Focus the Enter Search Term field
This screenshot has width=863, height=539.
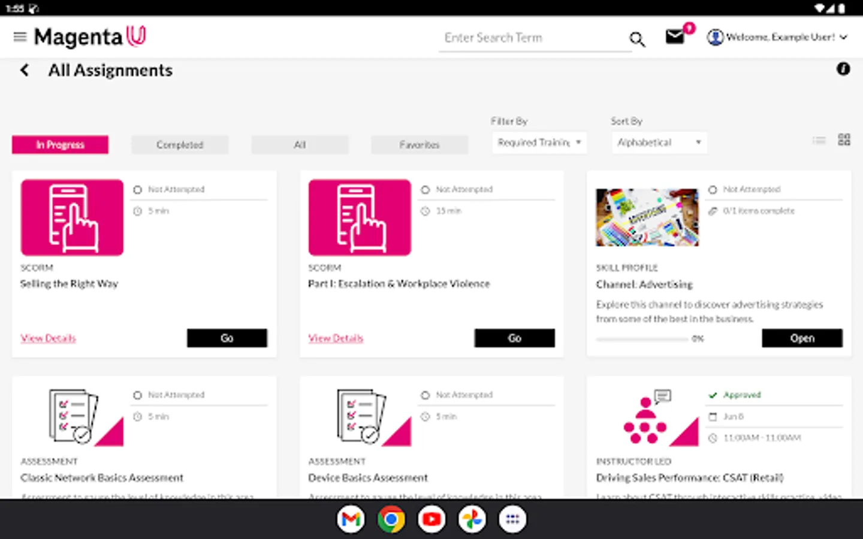[x=535, y=38]
